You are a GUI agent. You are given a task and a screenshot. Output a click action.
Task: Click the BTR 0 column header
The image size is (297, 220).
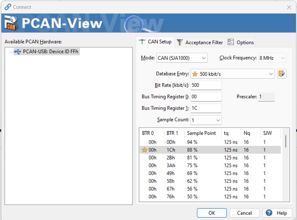click(152, 133)
